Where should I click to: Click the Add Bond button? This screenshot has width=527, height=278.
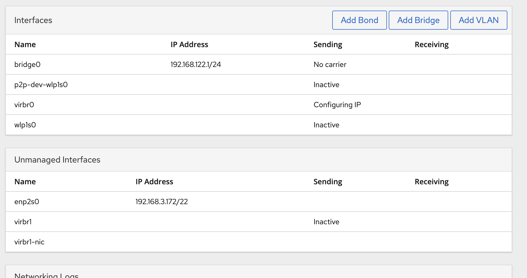[359, 20]
